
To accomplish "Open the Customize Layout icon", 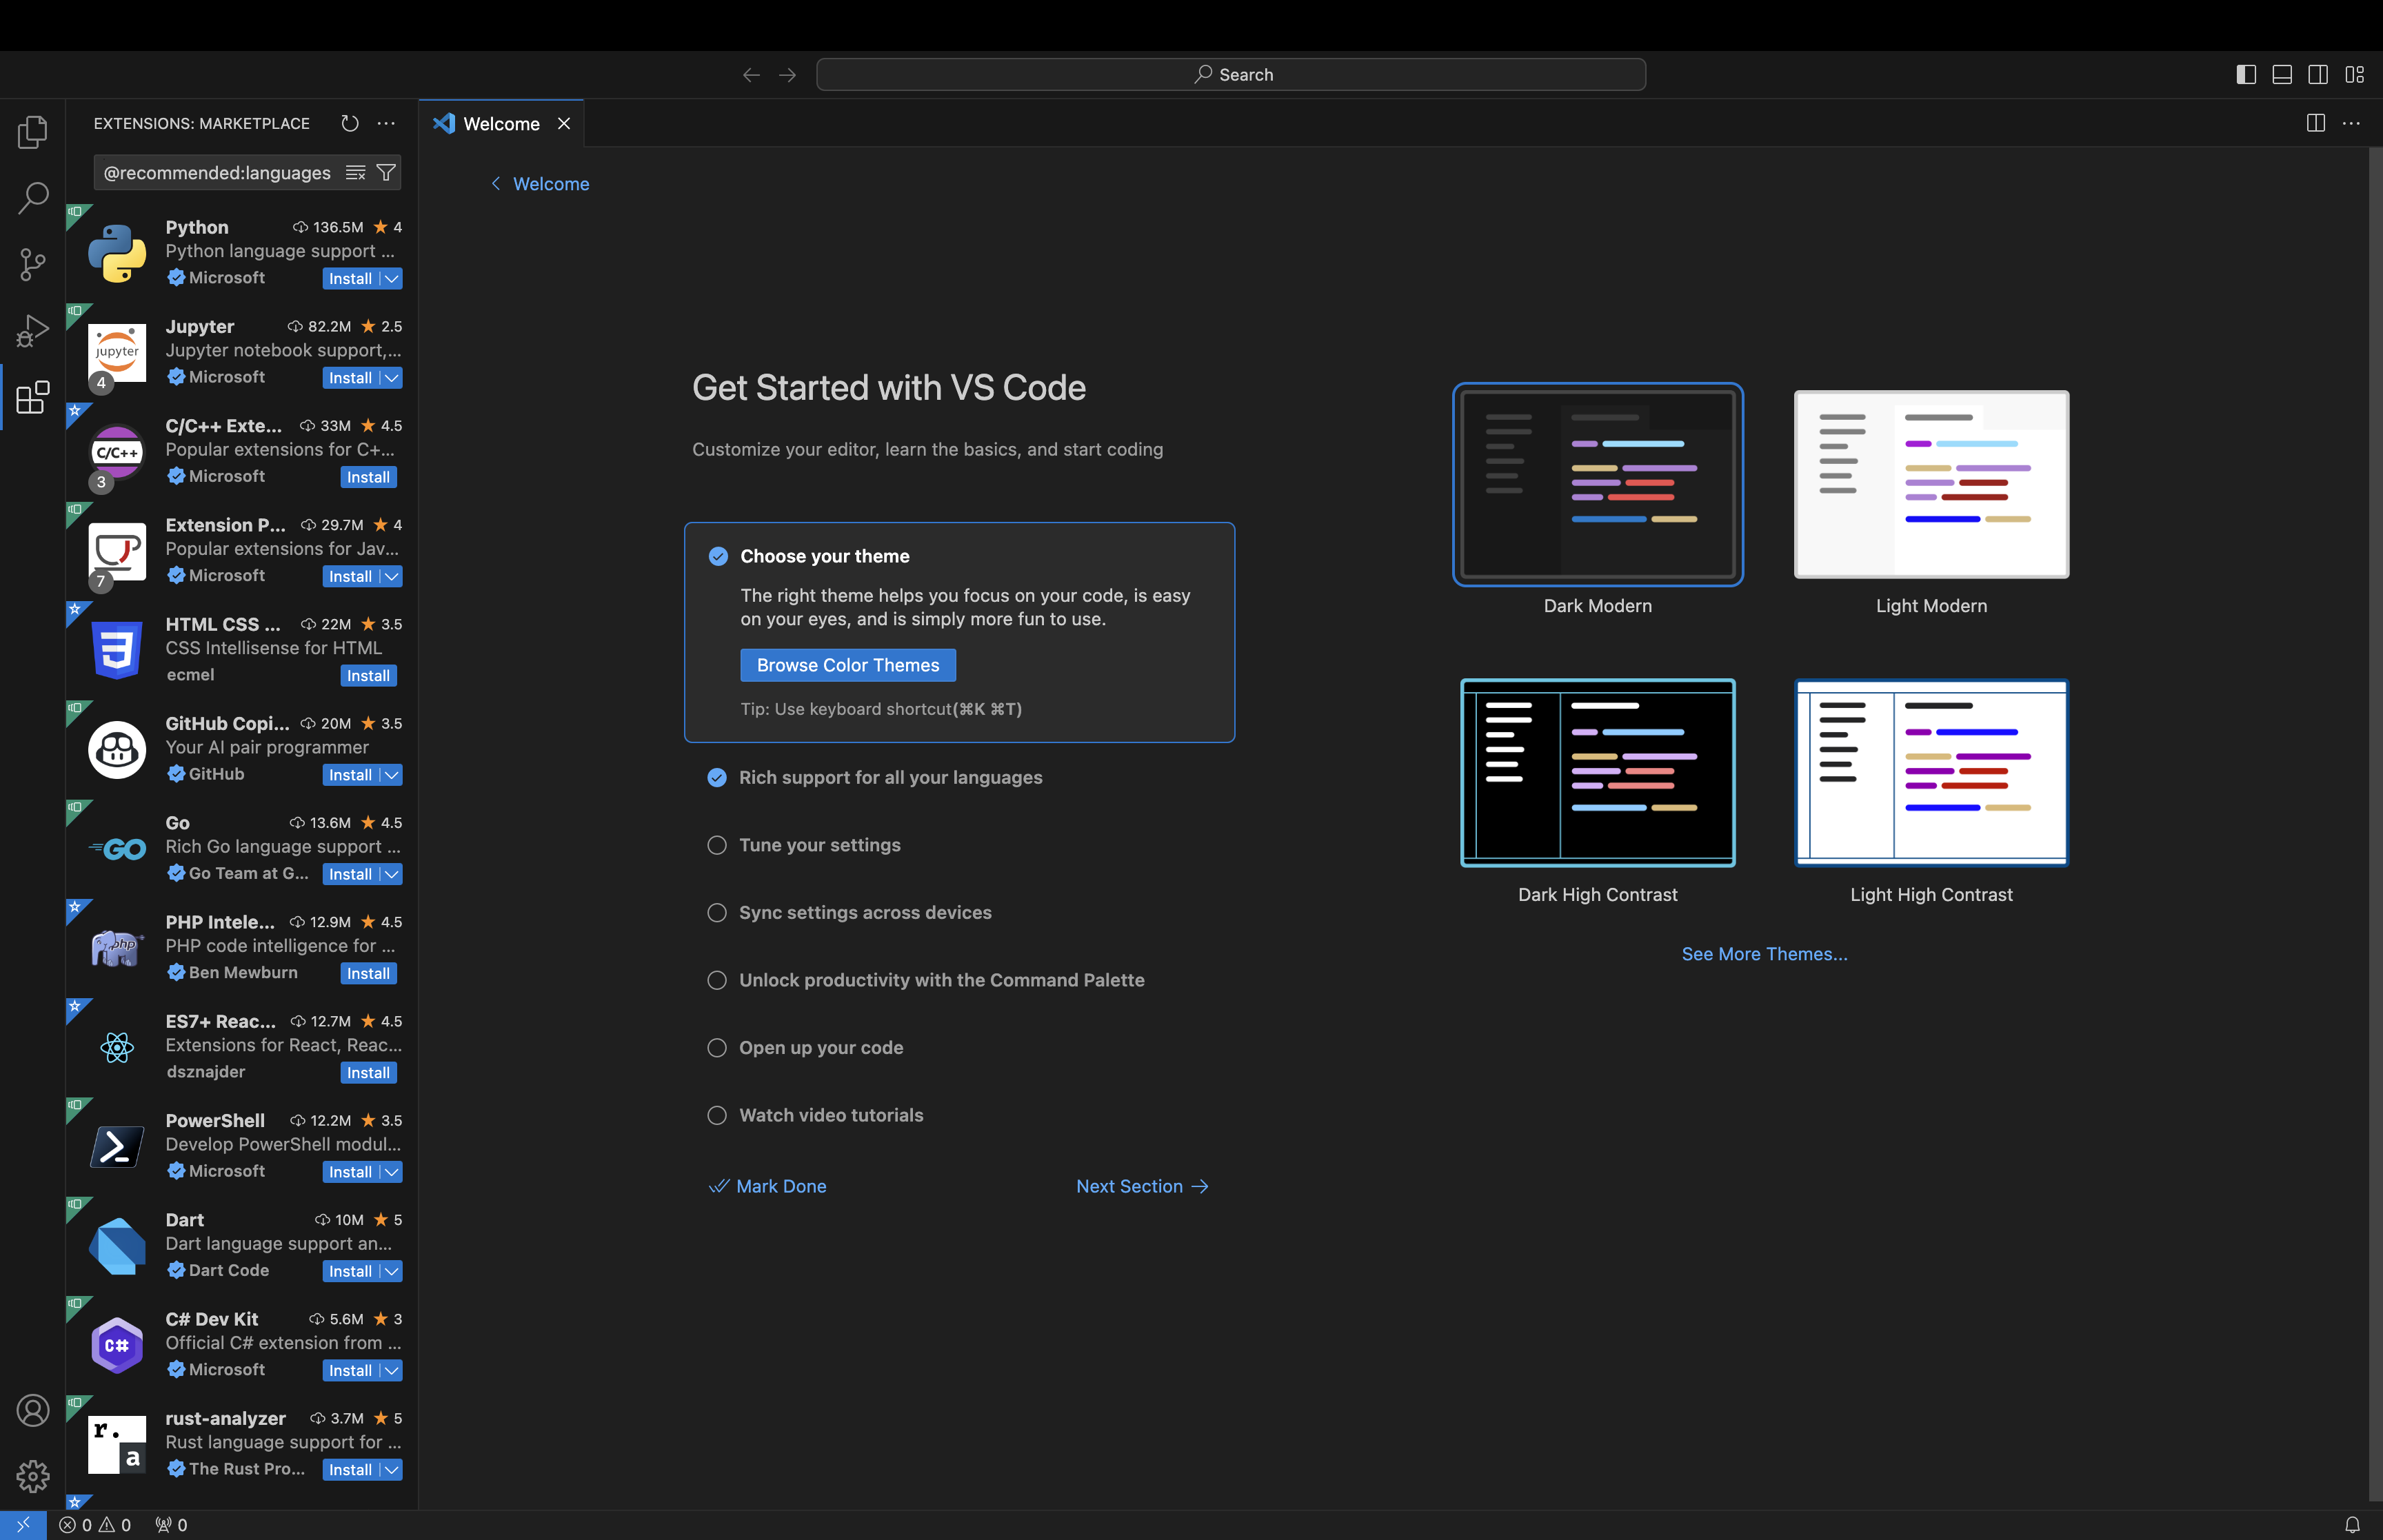I will pos(2354,75).
